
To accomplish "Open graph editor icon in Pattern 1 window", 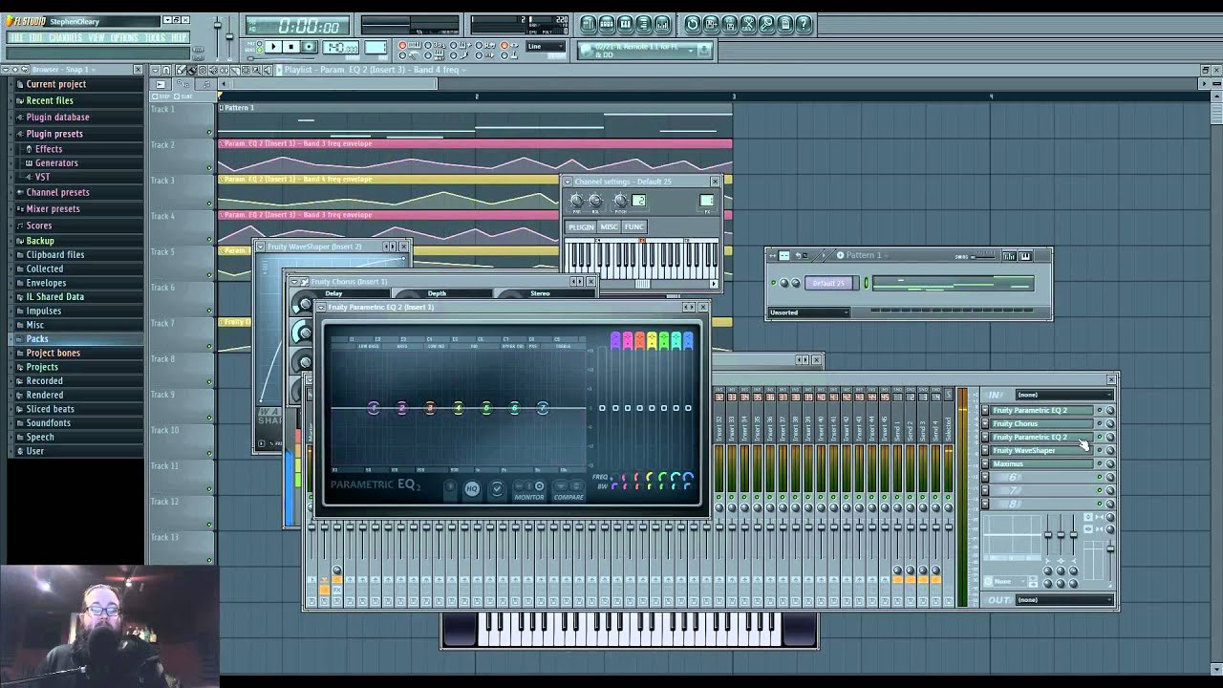I will [1010, 256].
